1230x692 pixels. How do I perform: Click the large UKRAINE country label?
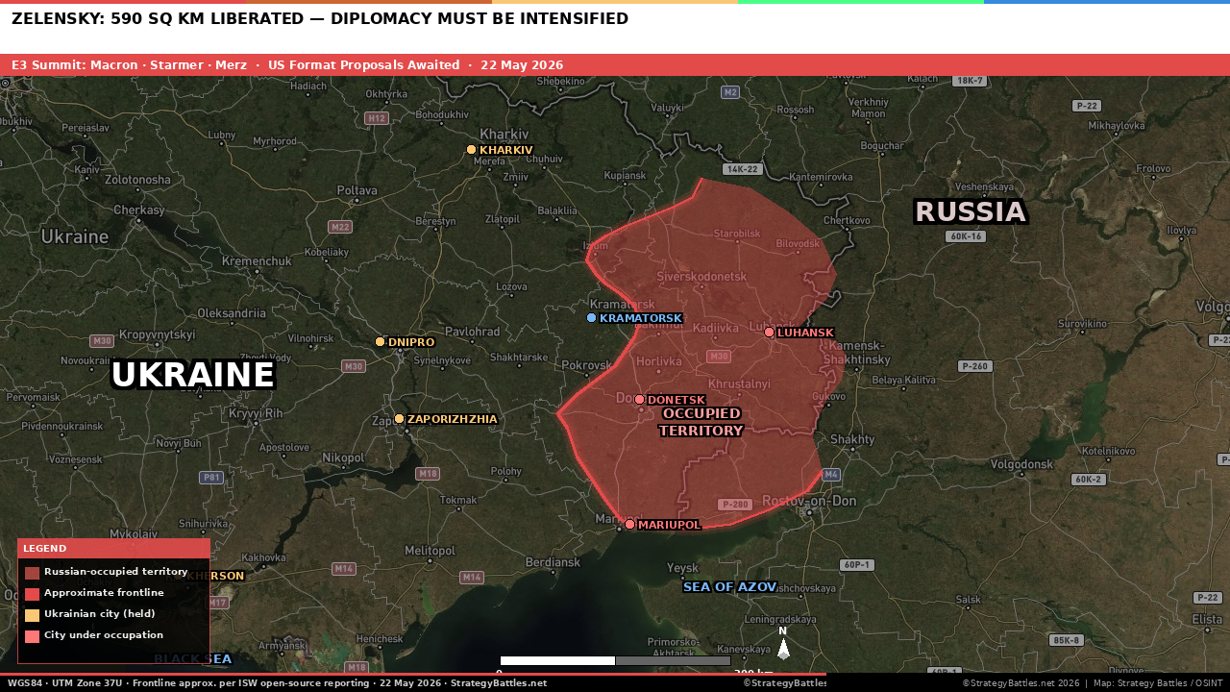click(x=193, y=375)
